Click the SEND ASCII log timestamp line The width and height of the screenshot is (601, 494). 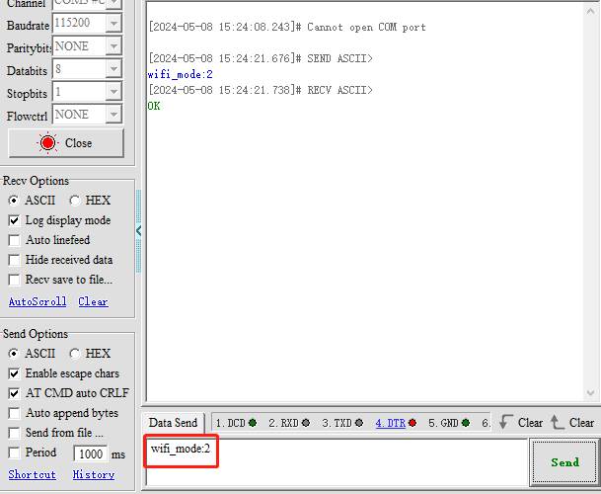pos(261,58)
